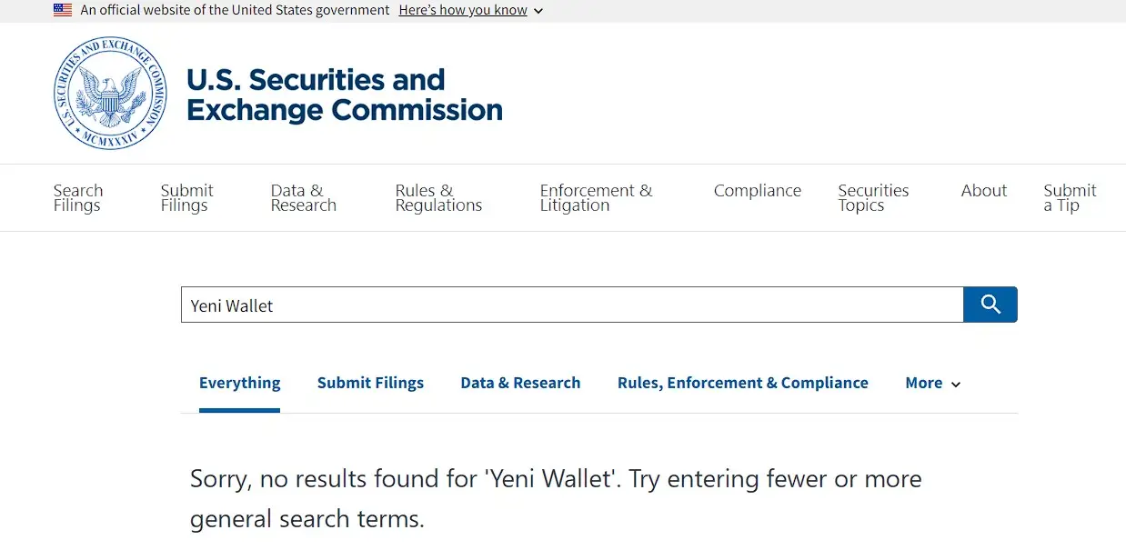Image resolution: width=1126 pixels, height=560 pixels.
Task: Open the Enforcement & Litigation menu
Action: tap(596, 198)
